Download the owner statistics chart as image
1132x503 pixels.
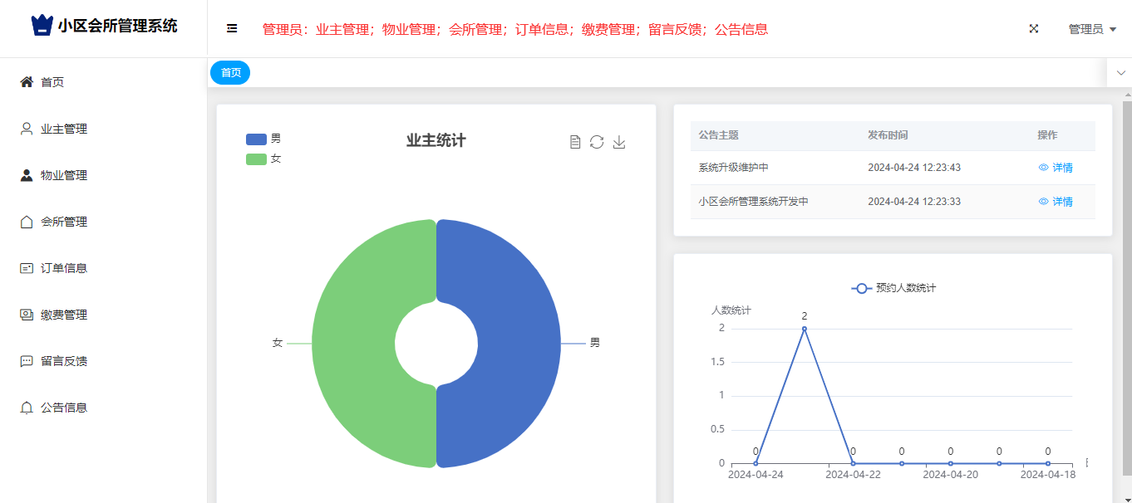(618, 142)
